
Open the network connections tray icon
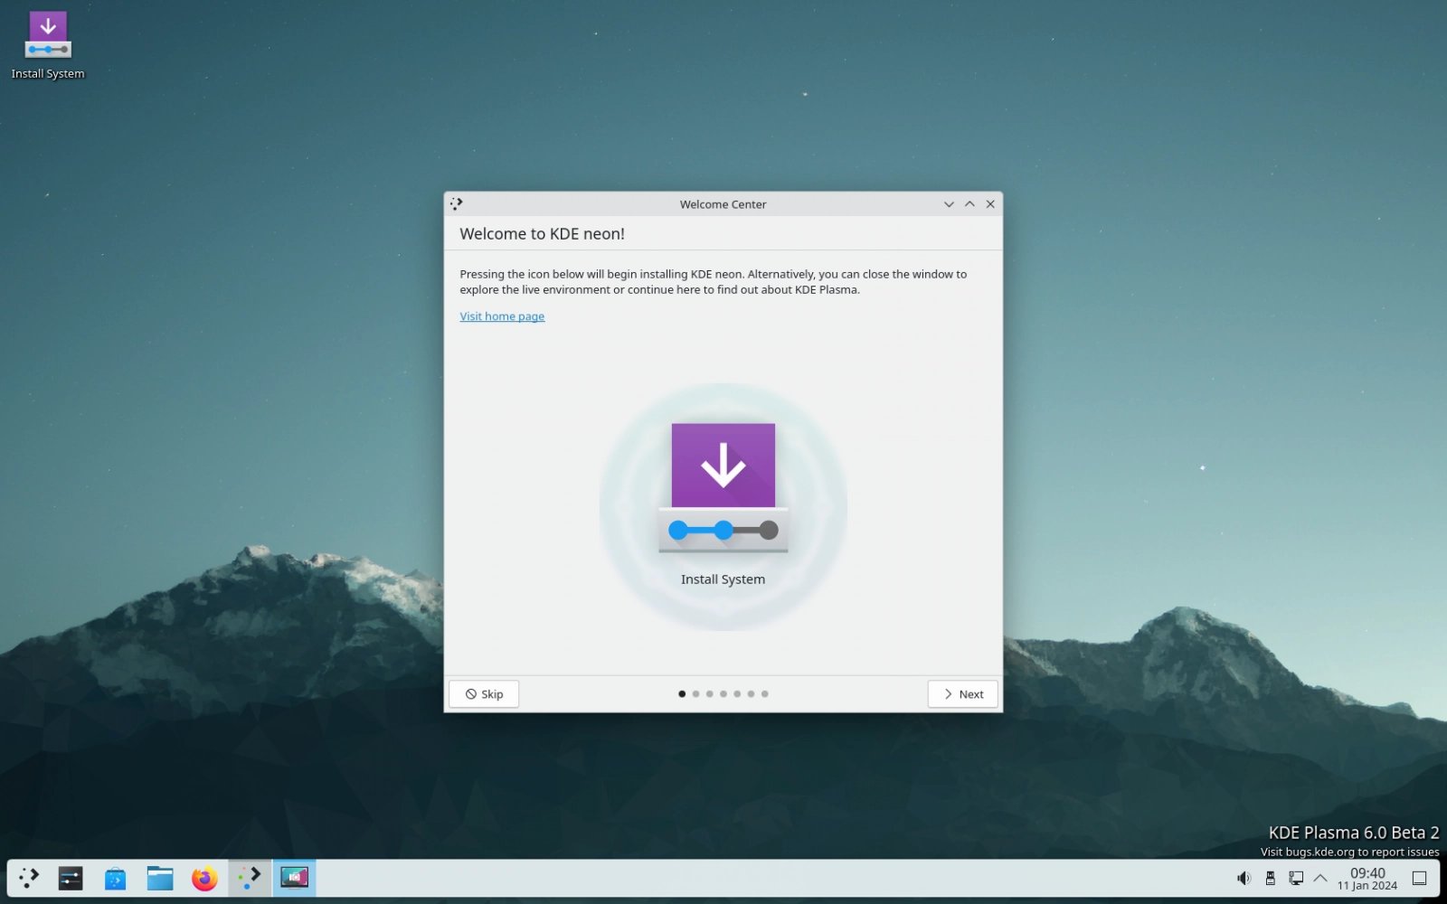click(x=1296, y=878)
